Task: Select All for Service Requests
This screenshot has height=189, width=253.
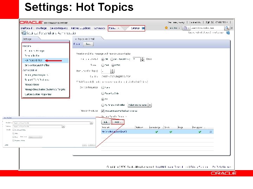Action: [103, 99]
